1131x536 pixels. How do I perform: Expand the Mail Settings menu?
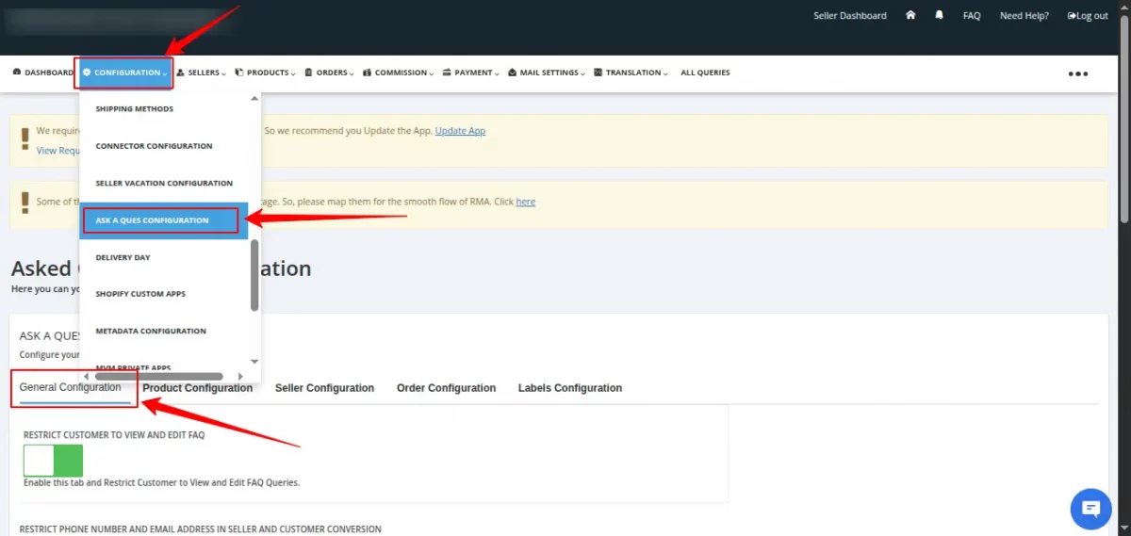tap(546, 73)
